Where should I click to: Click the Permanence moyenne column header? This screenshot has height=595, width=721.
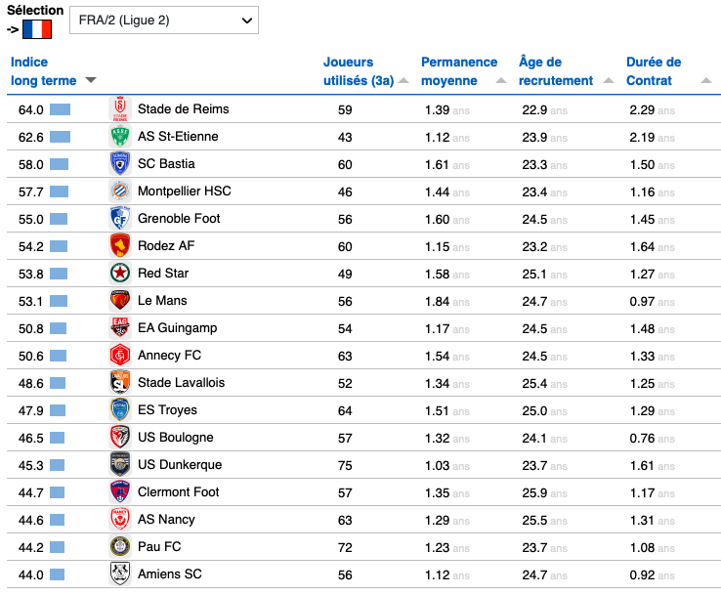[458, 71]
